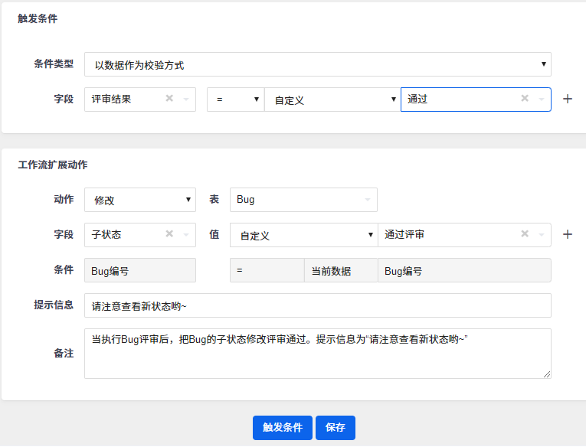Screen dimensions: 586x447
Task: Expand the 自定义 dropdown in trigger condition
Action: pyautogui.click(x=331, y=100)
